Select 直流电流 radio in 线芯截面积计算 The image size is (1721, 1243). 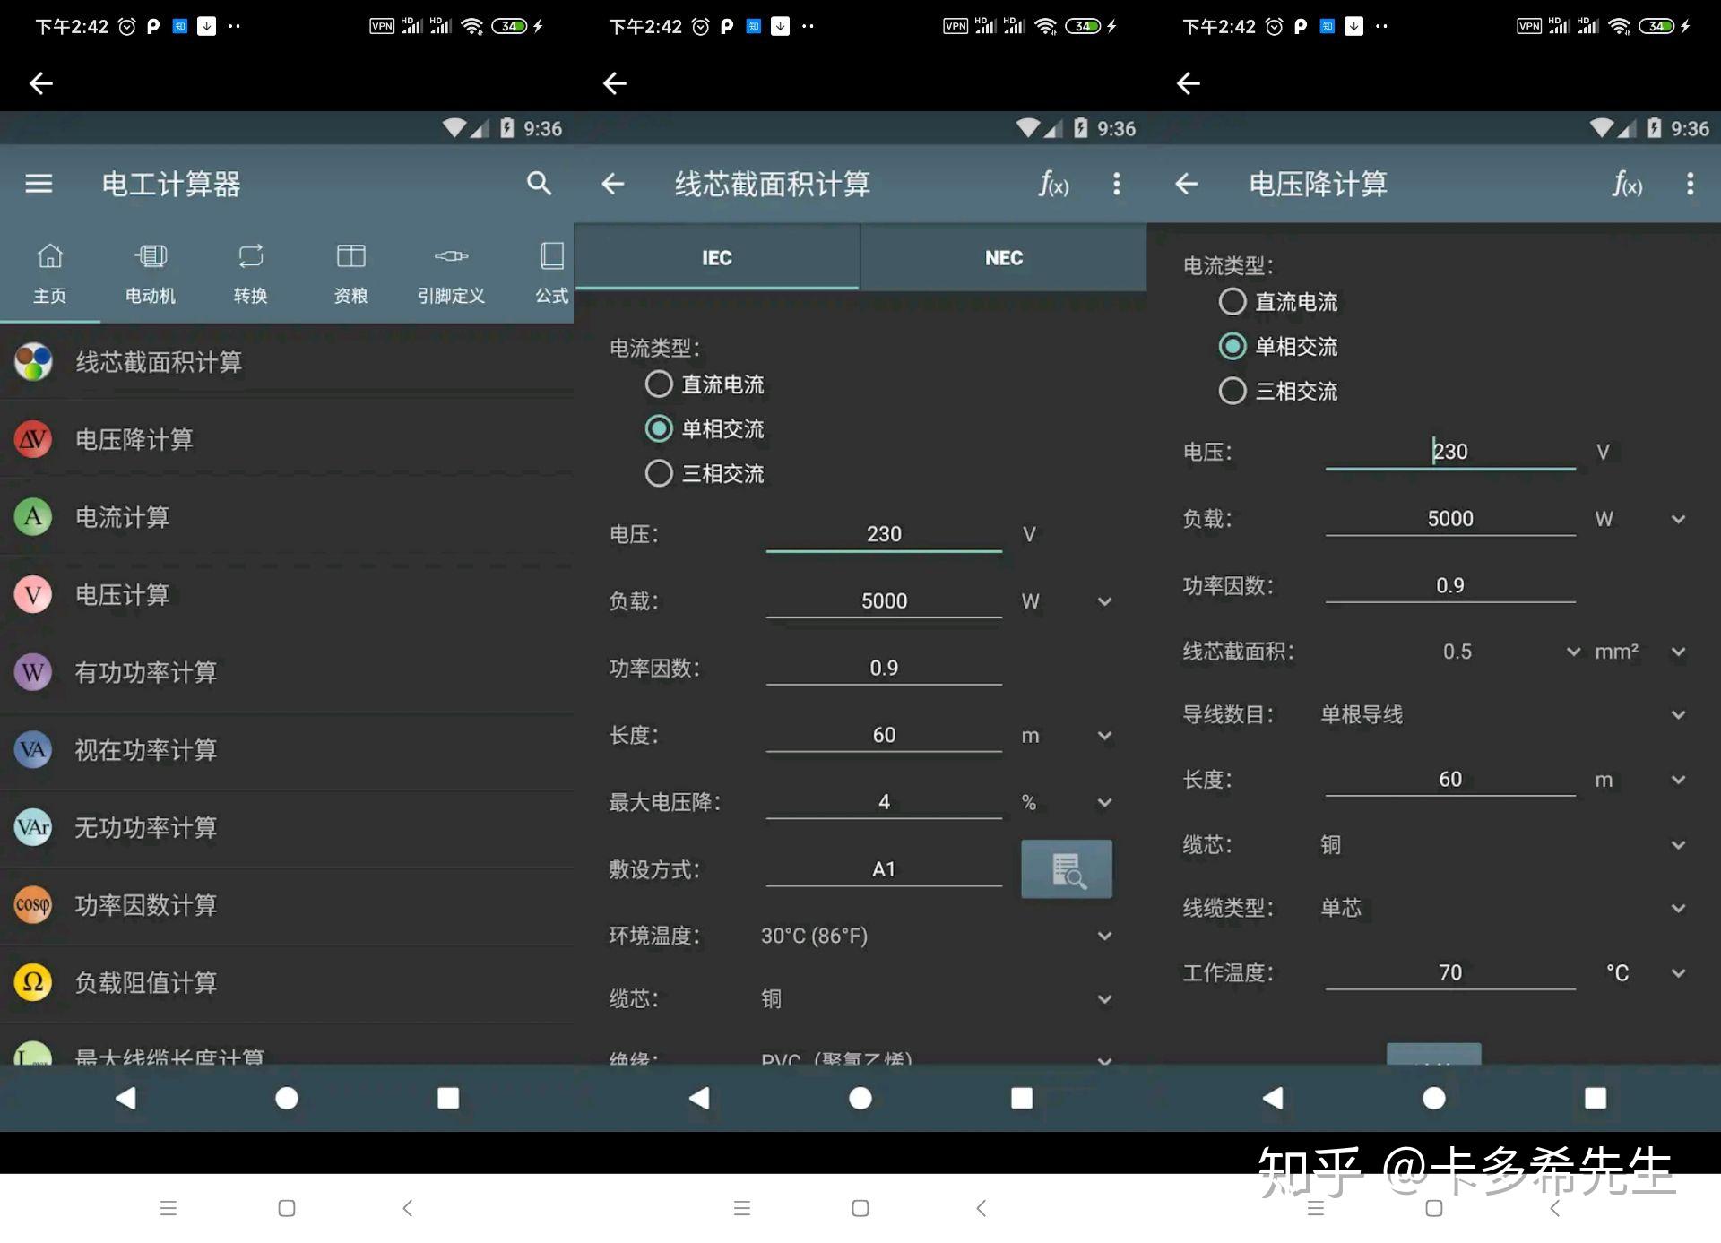point(659,384)
